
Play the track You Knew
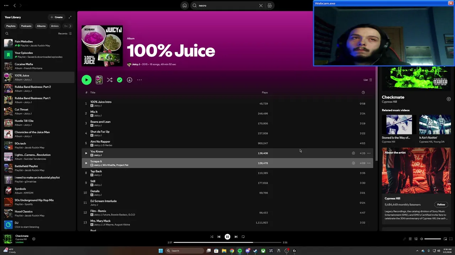click(x=86, y=153)
